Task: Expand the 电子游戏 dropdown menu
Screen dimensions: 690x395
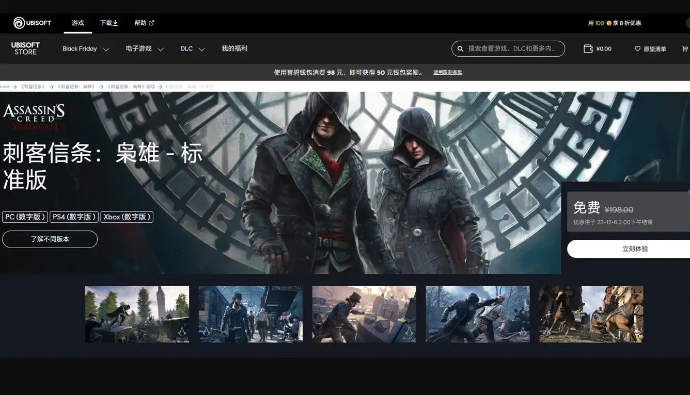Action: [x=145, y=48]
